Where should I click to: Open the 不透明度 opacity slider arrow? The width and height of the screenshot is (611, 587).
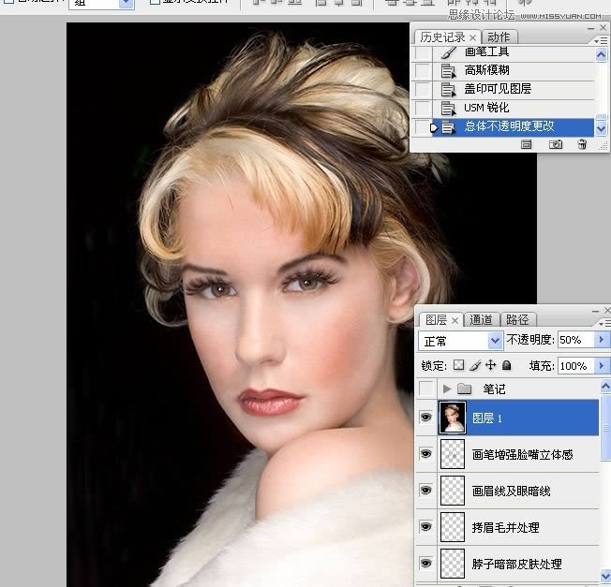point(601,340)
